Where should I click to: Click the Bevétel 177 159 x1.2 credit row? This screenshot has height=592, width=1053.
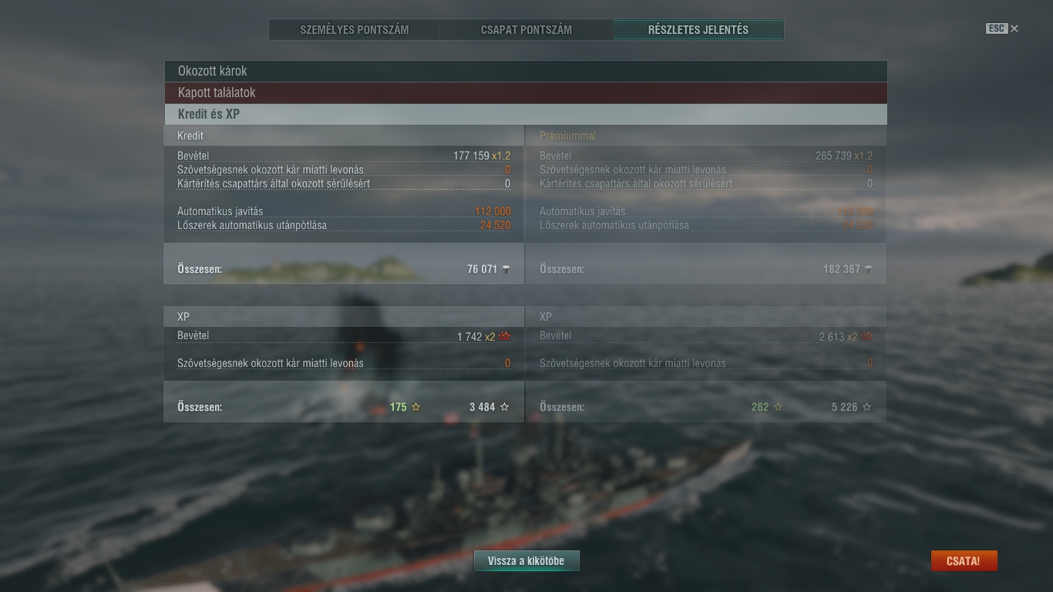(344, 156)
